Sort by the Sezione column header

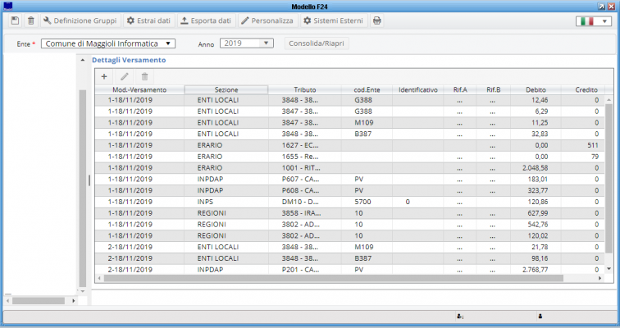point(226,89)
